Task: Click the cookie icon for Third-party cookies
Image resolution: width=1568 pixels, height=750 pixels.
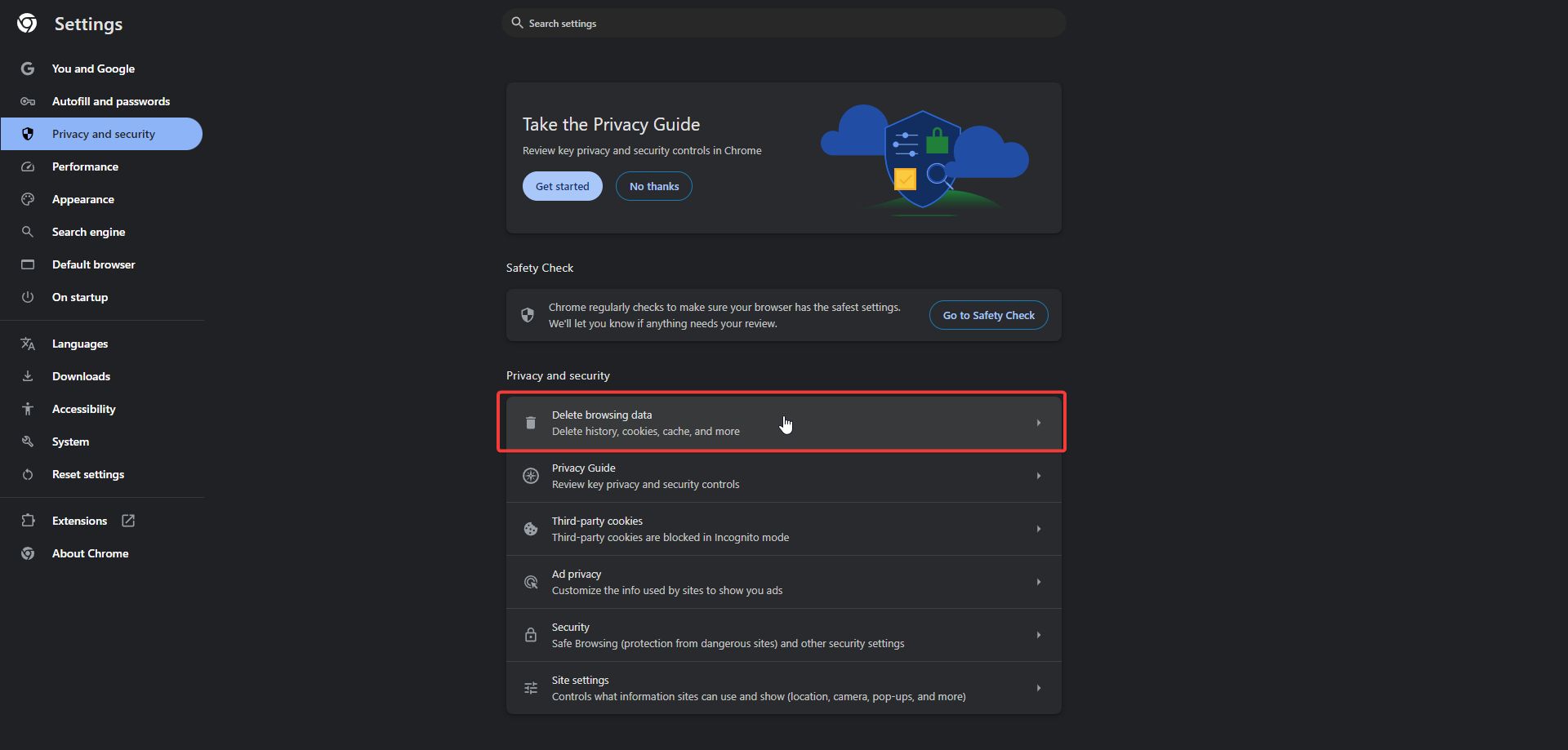Action: pyautogui.click(x=531, y=529)
